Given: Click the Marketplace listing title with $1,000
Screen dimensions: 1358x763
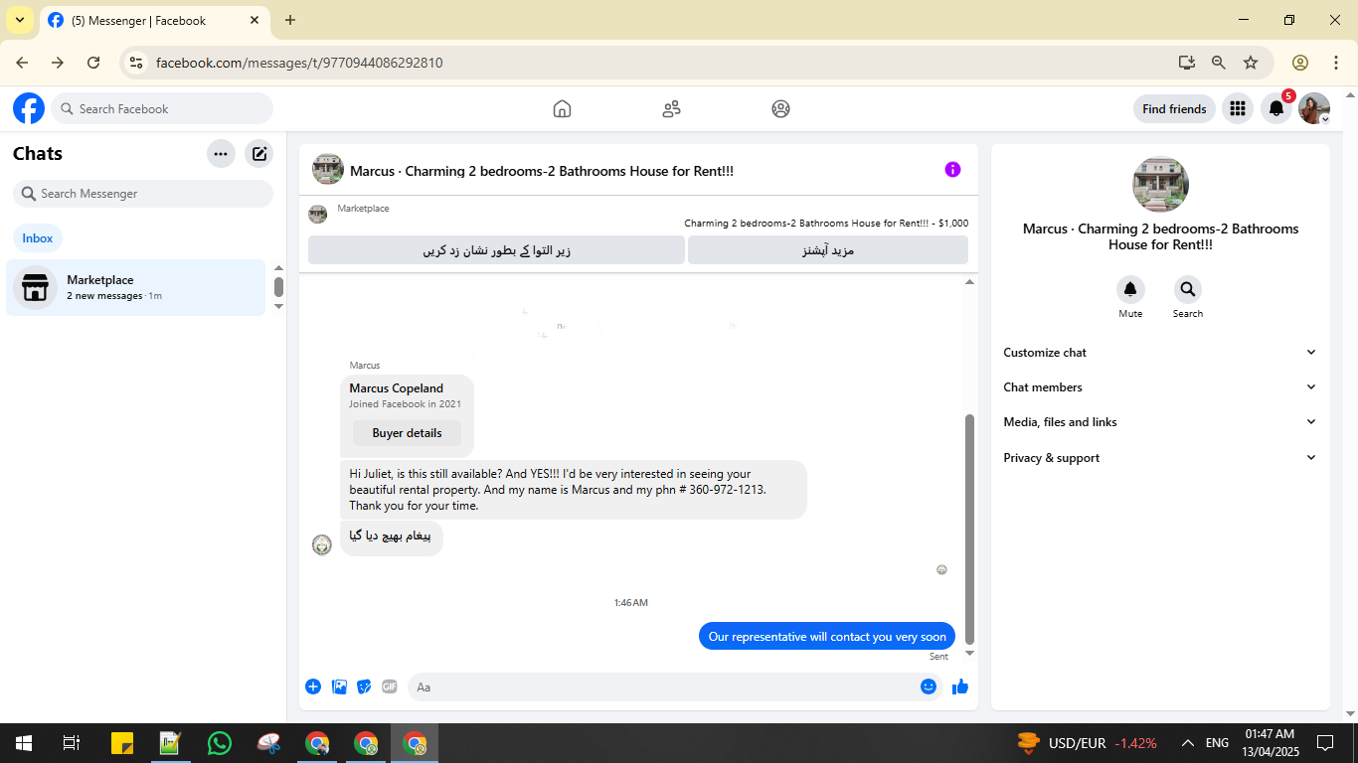Looking at the screenshot, I should pyautogui.click(x=826, y=224).
